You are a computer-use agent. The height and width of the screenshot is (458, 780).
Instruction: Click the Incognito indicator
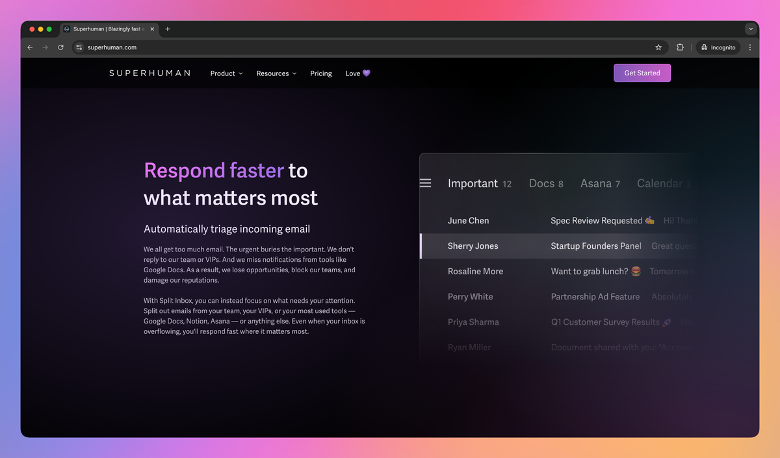pos(718,47)
